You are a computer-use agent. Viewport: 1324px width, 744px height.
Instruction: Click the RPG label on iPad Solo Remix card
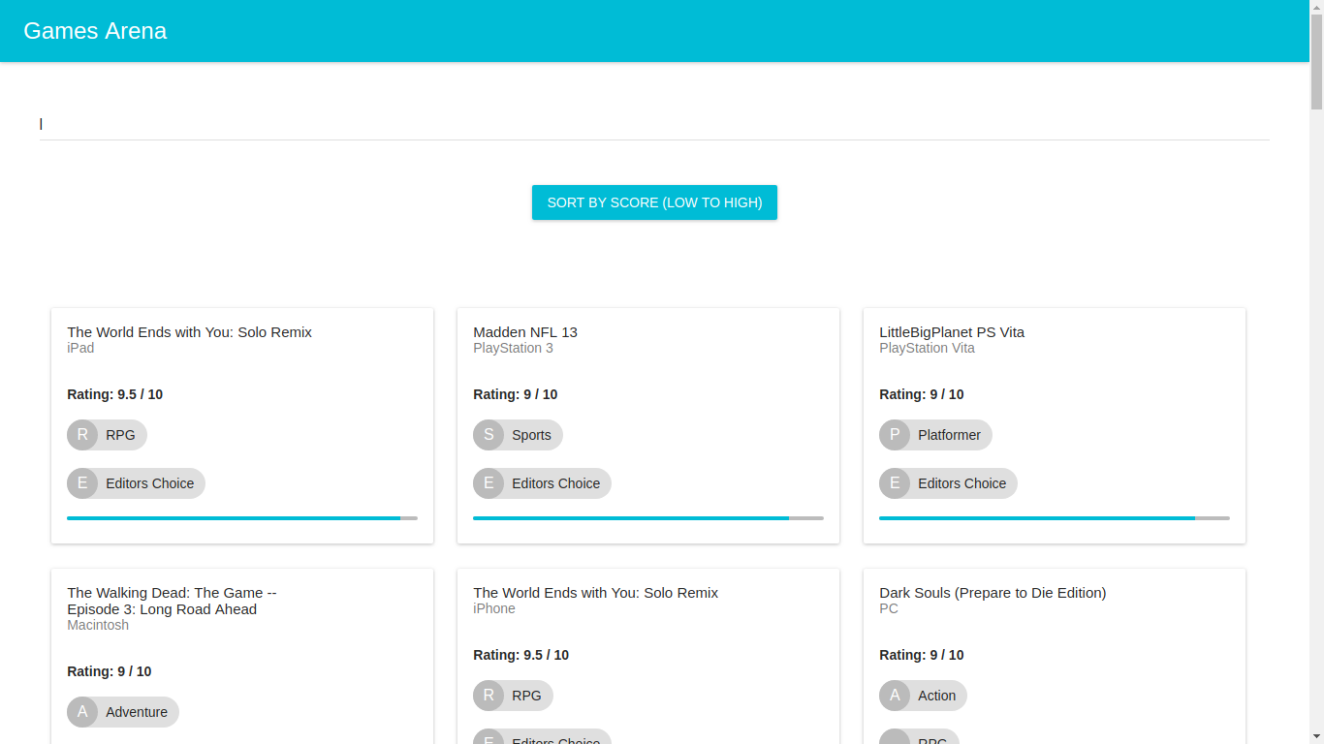(121, 435)
